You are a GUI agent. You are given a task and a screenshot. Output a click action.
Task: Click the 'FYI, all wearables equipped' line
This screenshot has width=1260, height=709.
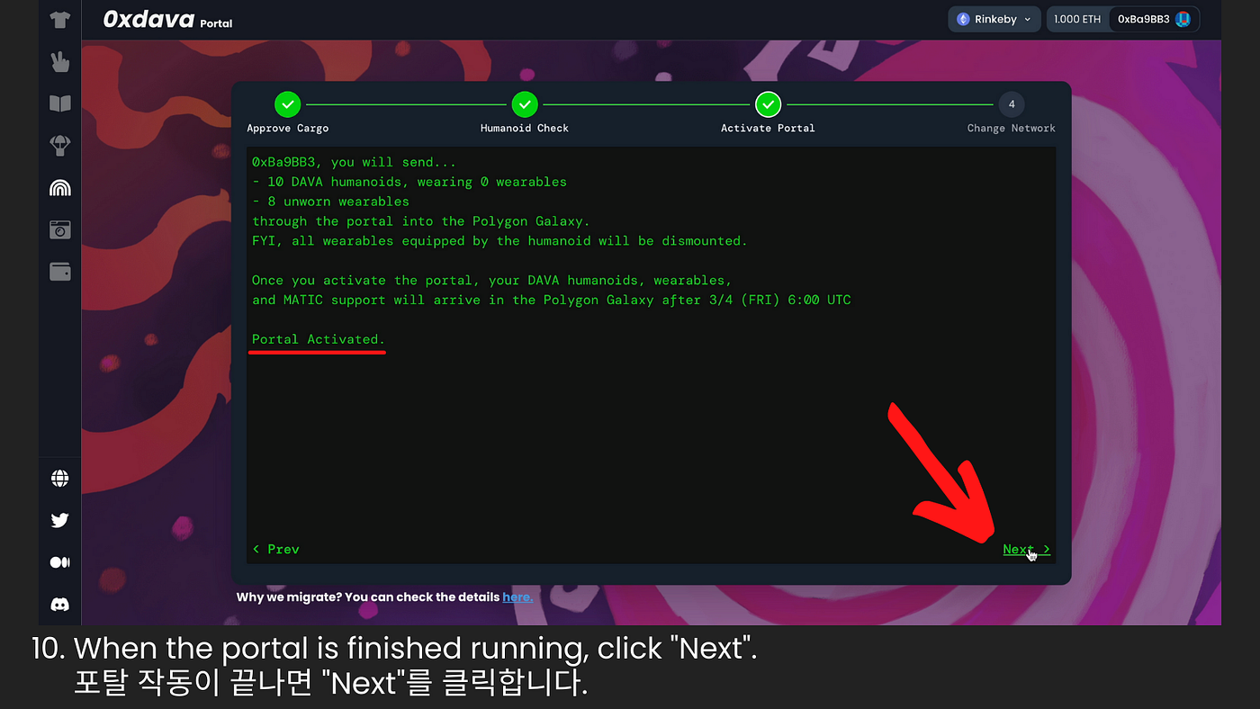[499, 241]
